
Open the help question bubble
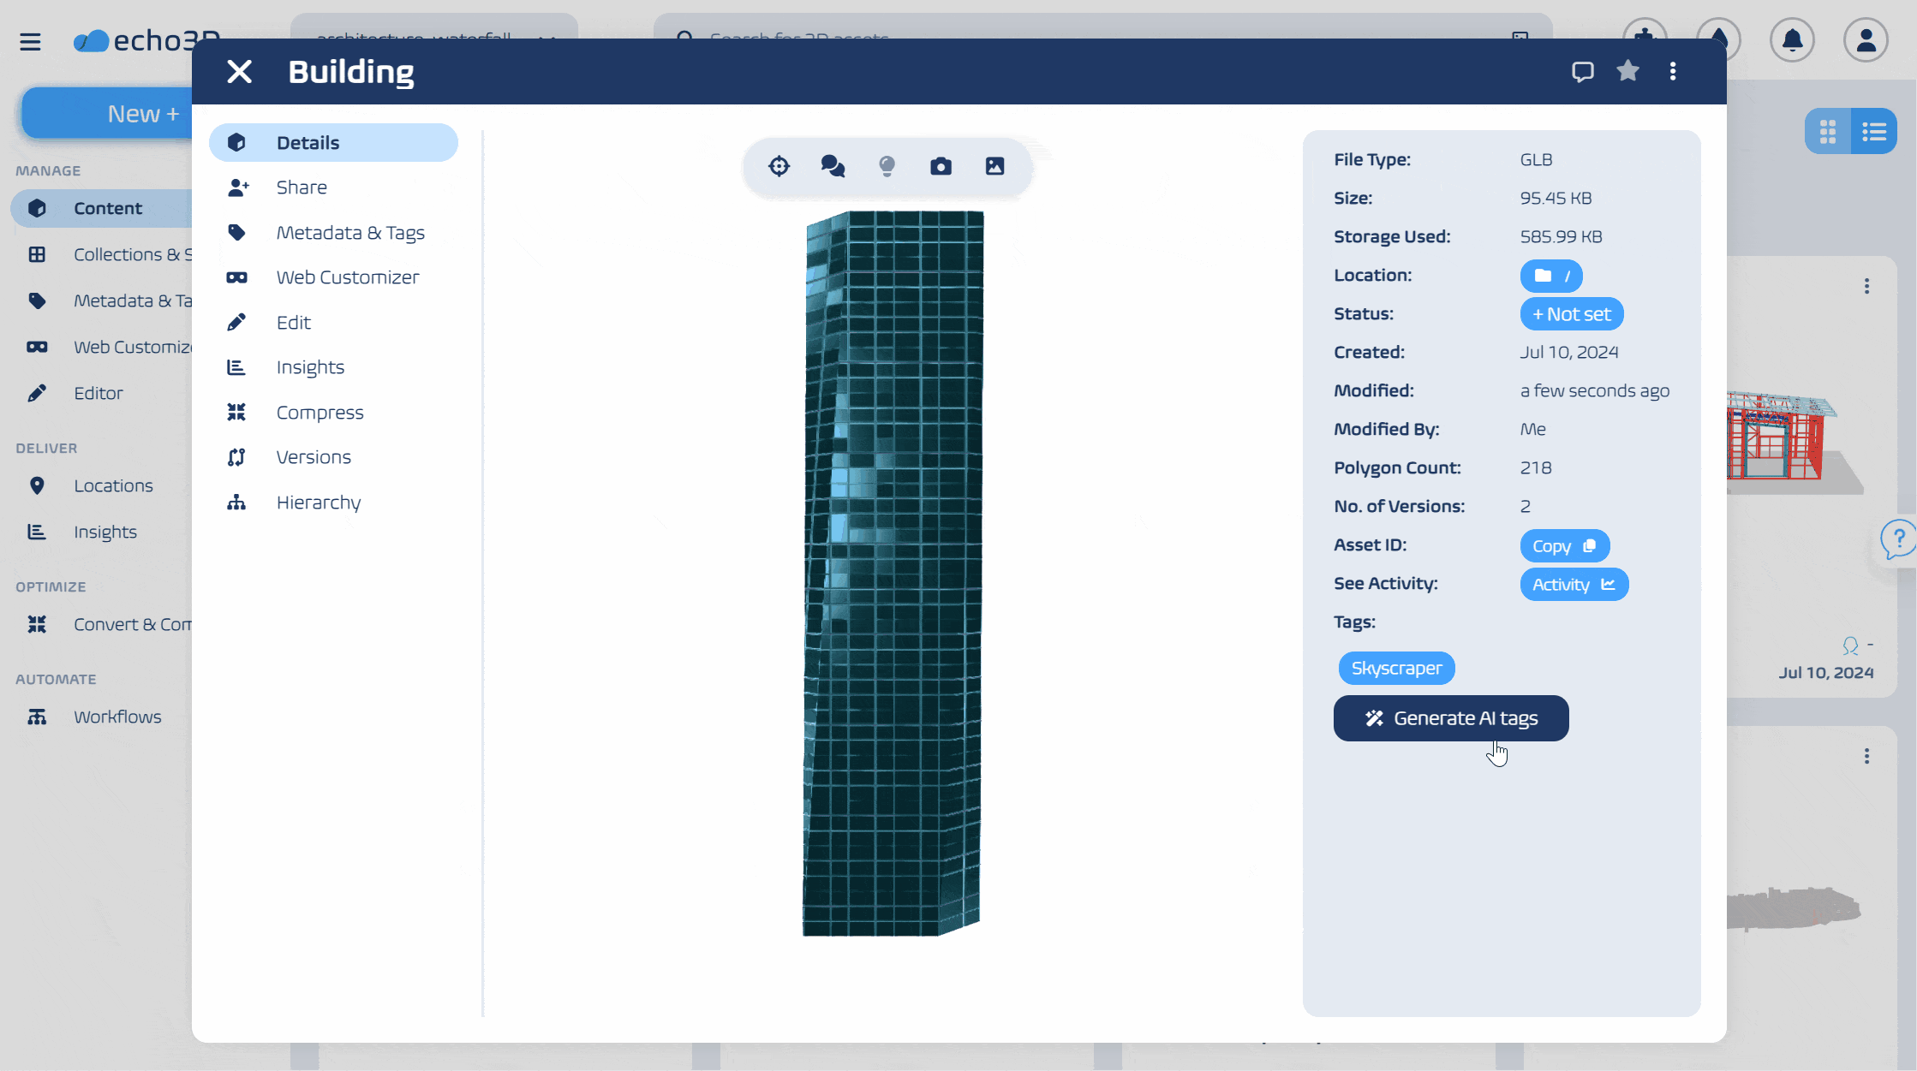pos(1897,540)
